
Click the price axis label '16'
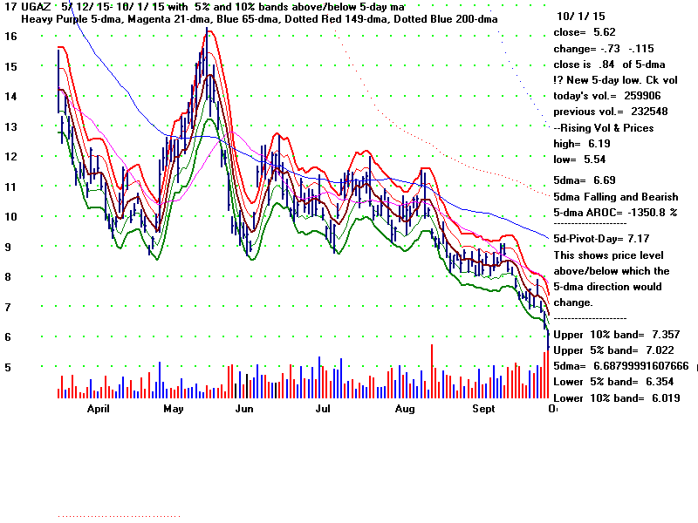[x=10, y=37]
